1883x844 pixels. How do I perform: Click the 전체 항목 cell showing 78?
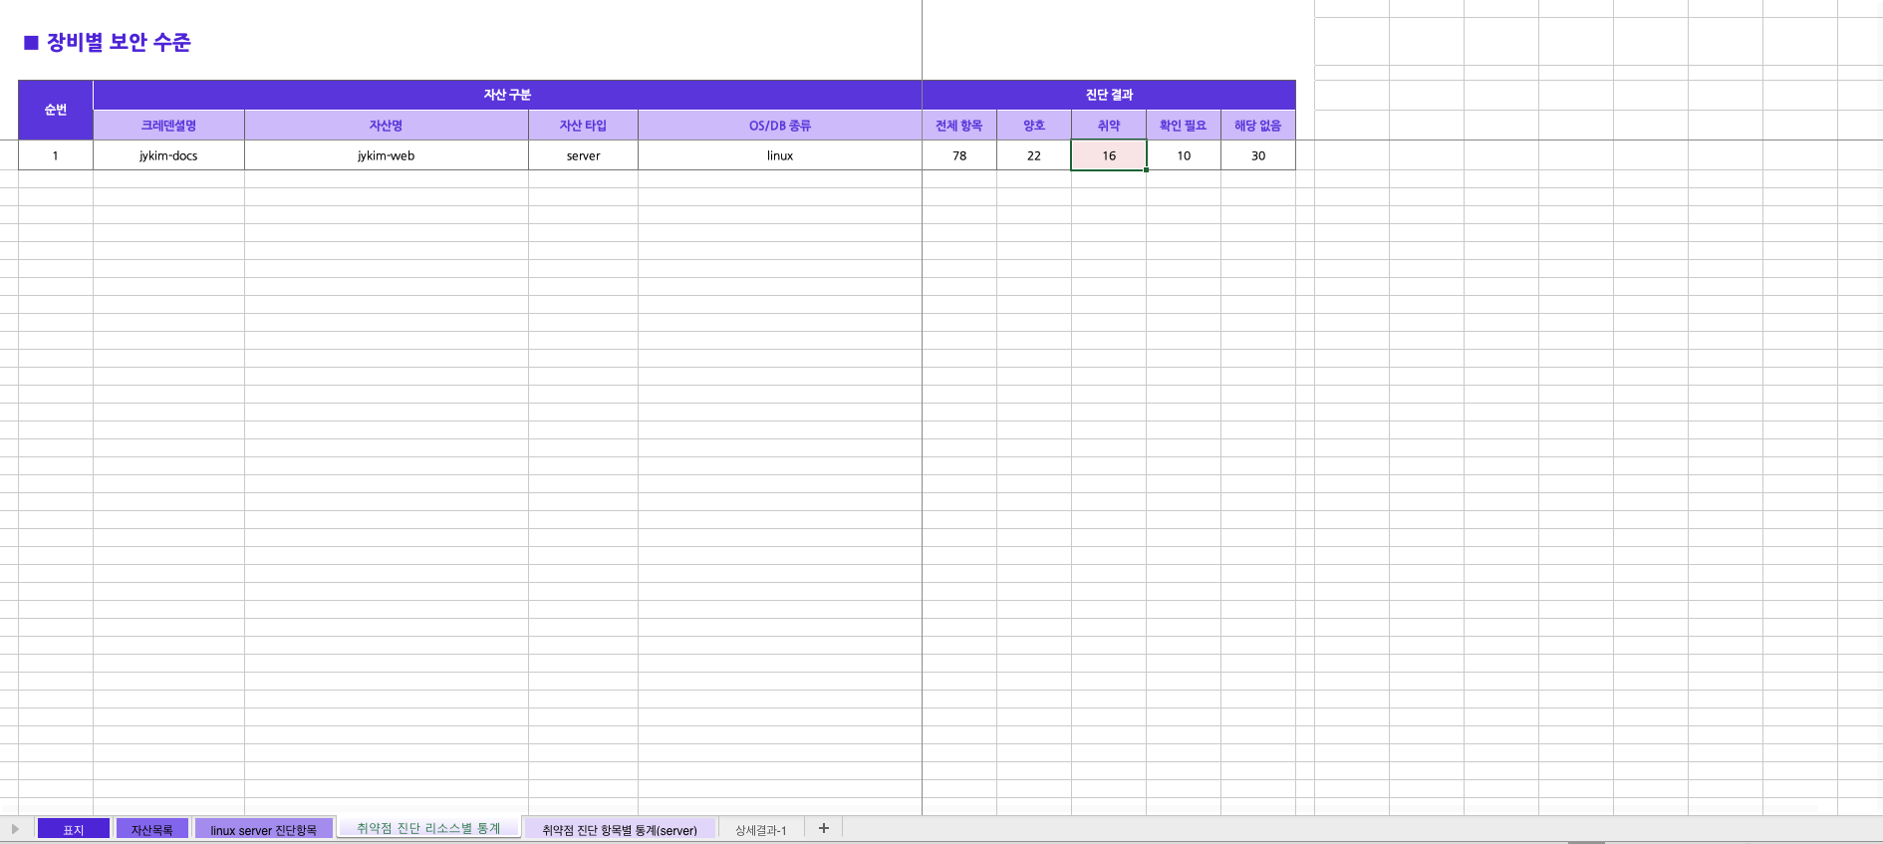958,155
